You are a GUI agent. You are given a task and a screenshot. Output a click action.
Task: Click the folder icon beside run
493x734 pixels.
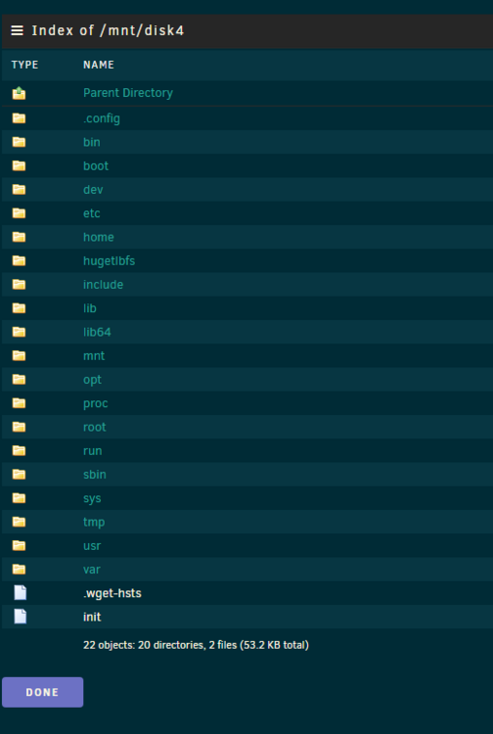tap(20, 451)
